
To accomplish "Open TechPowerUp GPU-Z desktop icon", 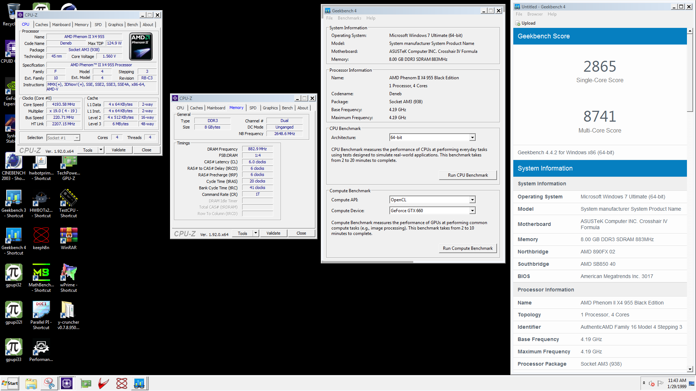I will (x=69, y=166).
